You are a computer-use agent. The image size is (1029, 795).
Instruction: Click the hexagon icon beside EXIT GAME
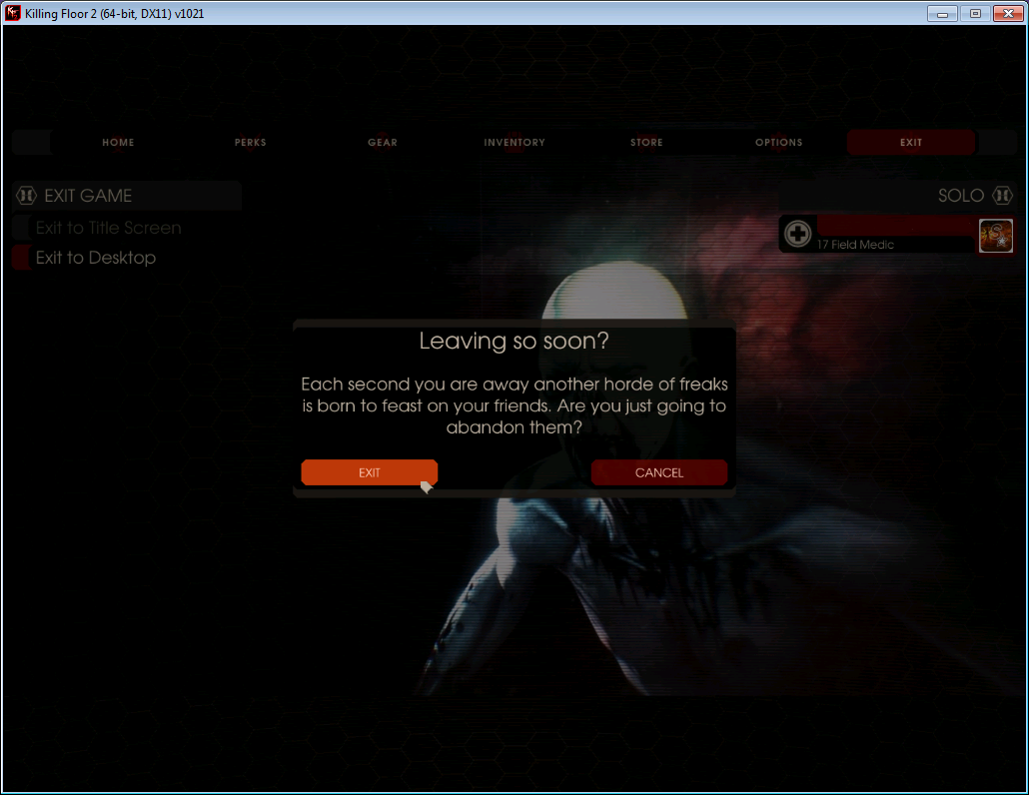(x=26, y=196)
